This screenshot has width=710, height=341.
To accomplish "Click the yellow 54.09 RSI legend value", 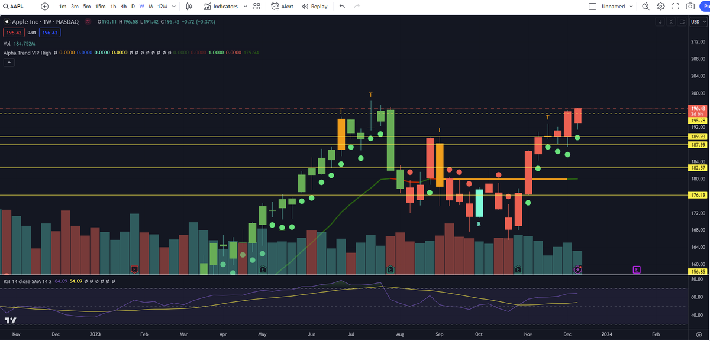I will [76, 281].
